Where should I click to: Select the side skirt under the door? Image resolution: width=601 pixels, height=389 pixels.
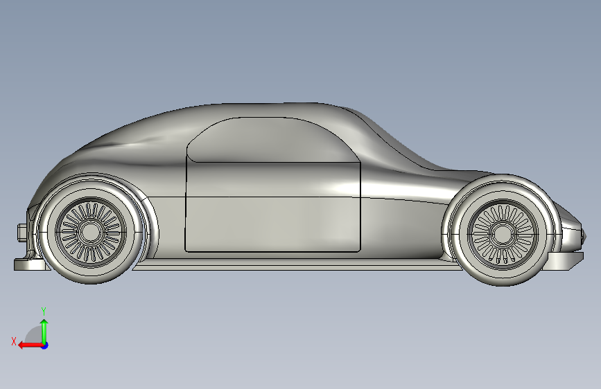[x=297, y=264]
